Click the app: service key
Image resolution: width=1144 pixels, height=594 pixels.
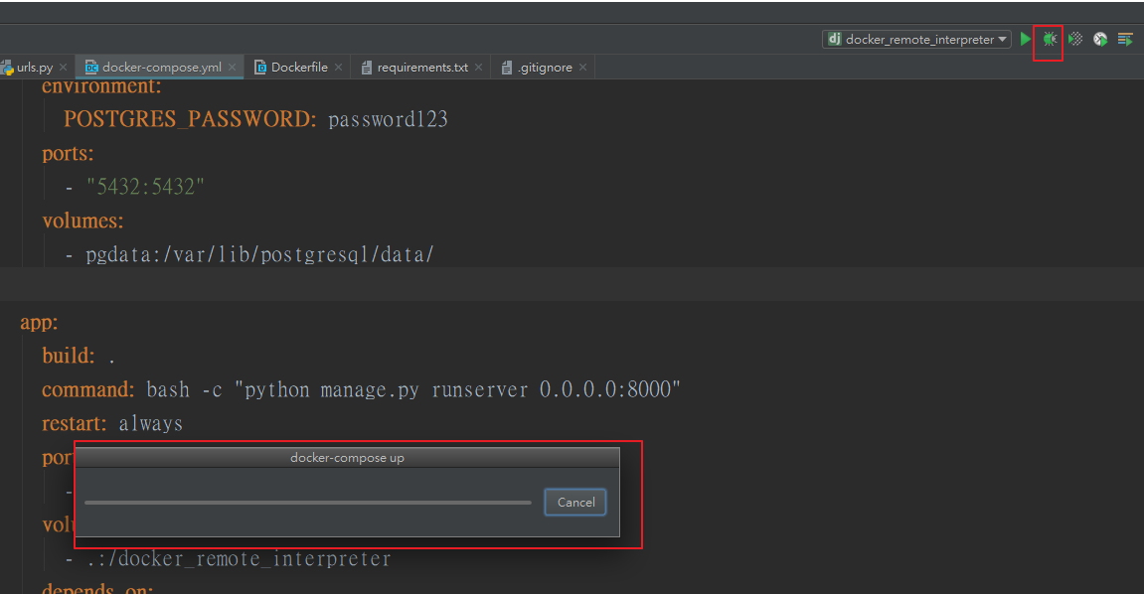(x=39, y=322)
